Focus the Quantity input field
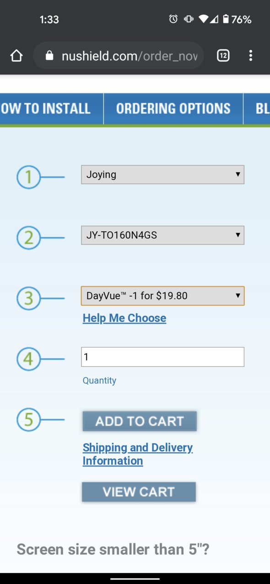 tap(162, 357)
